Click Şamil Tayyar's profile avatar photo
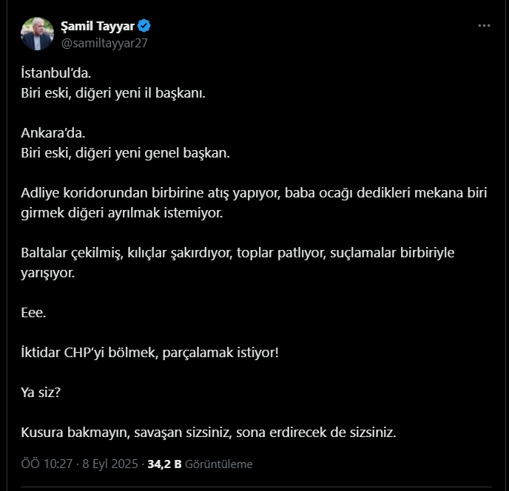Image resolution: width=509 pixels, height=491 pixels. 37,34
